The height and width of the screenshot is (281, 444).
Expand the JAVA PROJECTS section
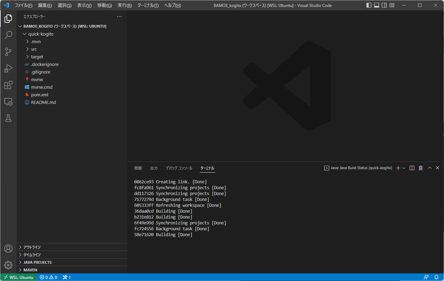72,262
